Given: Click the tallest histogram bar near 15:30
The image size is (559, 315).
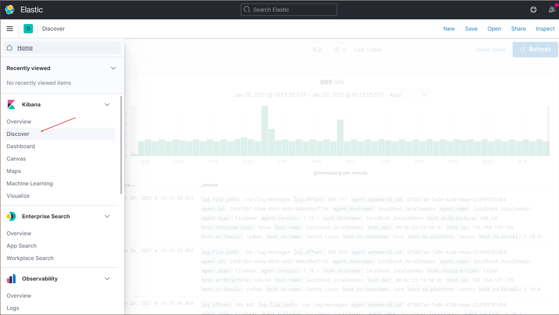Looking at the screenshot, I should (265, 131).
